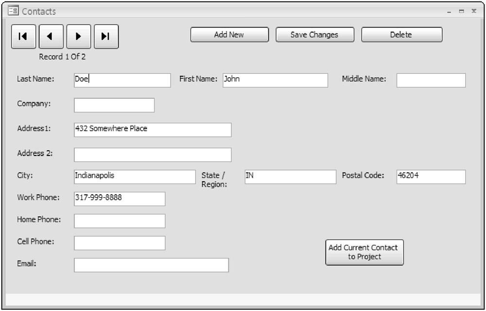486x311 pixels.
Task: Focus the Last Name field
Action: [122, 80]
